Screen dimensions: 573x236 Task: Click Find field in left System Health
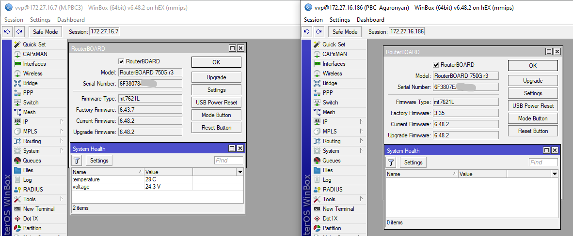pos(228,160)
